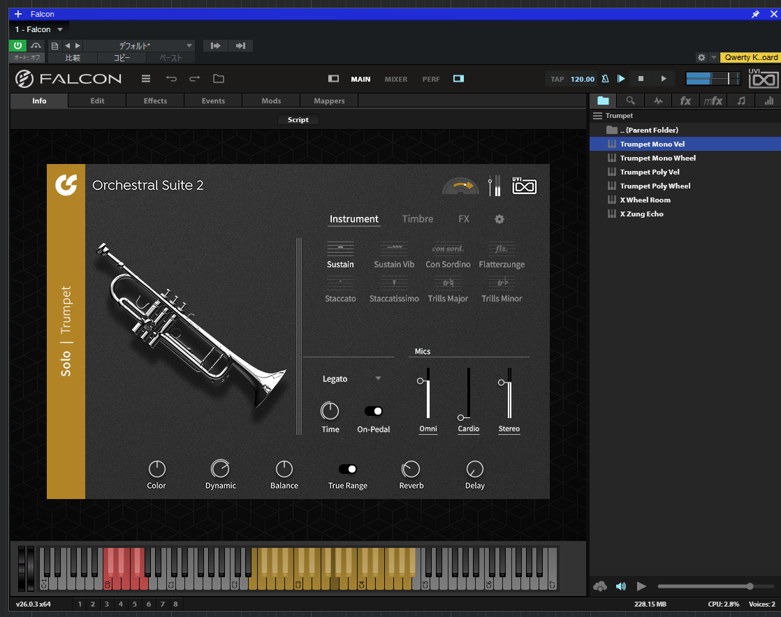Open the music note browser tab
This screenshot has height=617, width=781.
coord(741,101)
